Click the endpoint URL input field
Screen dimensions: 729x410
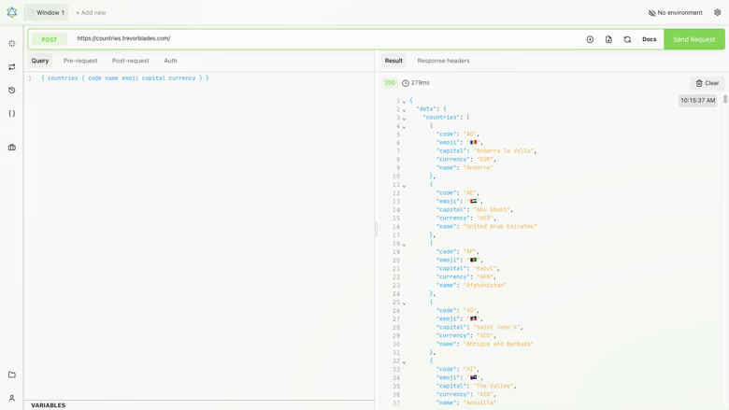click(x=325, y=38)
